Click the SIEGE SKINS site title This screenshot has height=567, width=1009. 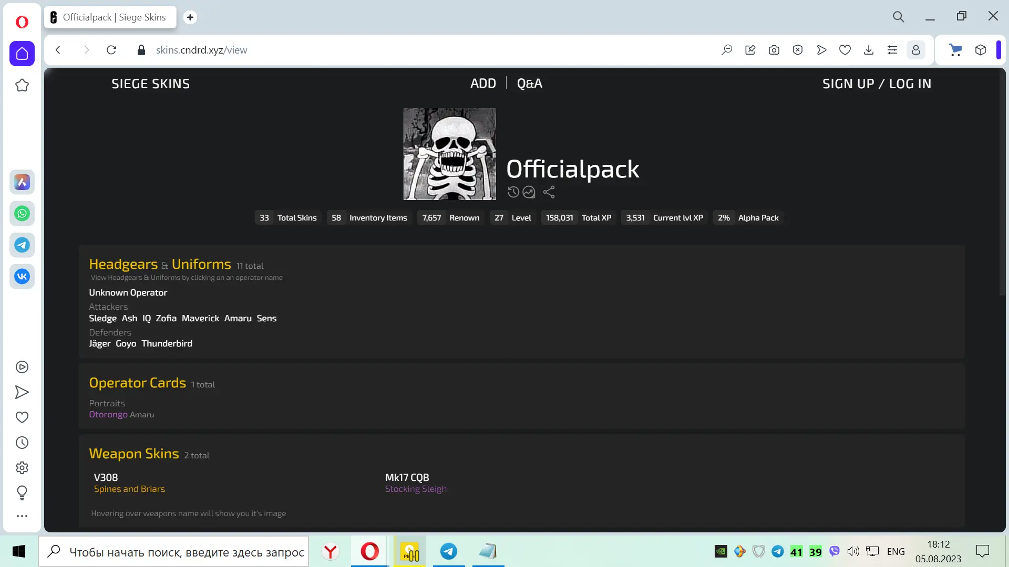151,84
